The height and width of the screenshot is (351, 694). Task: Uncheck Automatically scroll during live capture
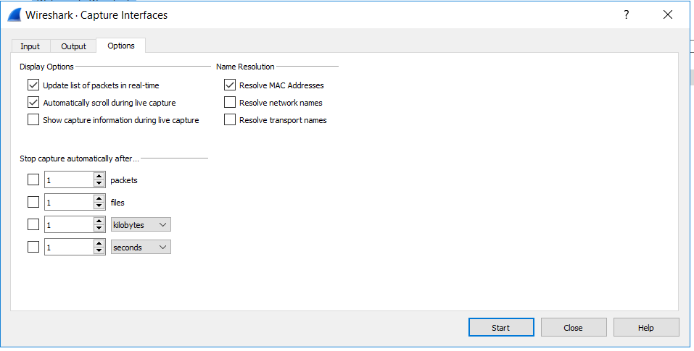(33, 103)
